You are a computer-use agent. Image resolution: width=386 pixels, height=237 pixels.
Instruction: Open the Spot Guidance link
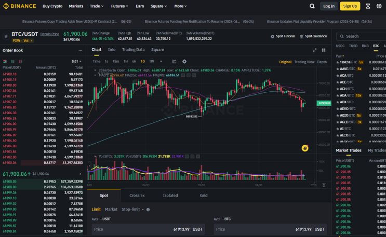(x=313, y=36)
